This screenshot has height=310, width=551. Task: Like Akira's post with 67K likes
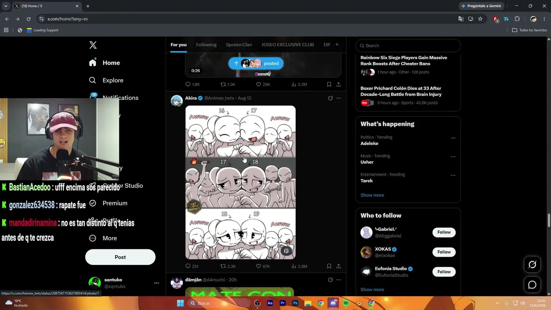click(x=263, y=266)
